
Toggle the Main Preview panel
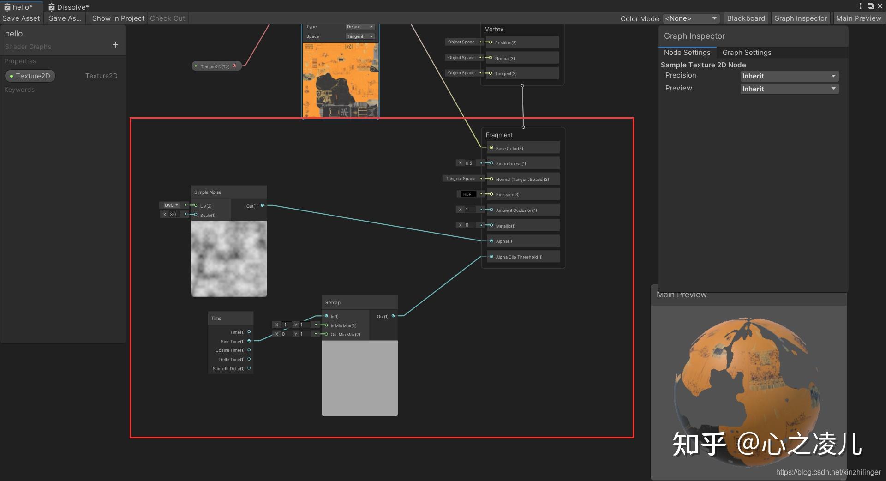point(858,18)
